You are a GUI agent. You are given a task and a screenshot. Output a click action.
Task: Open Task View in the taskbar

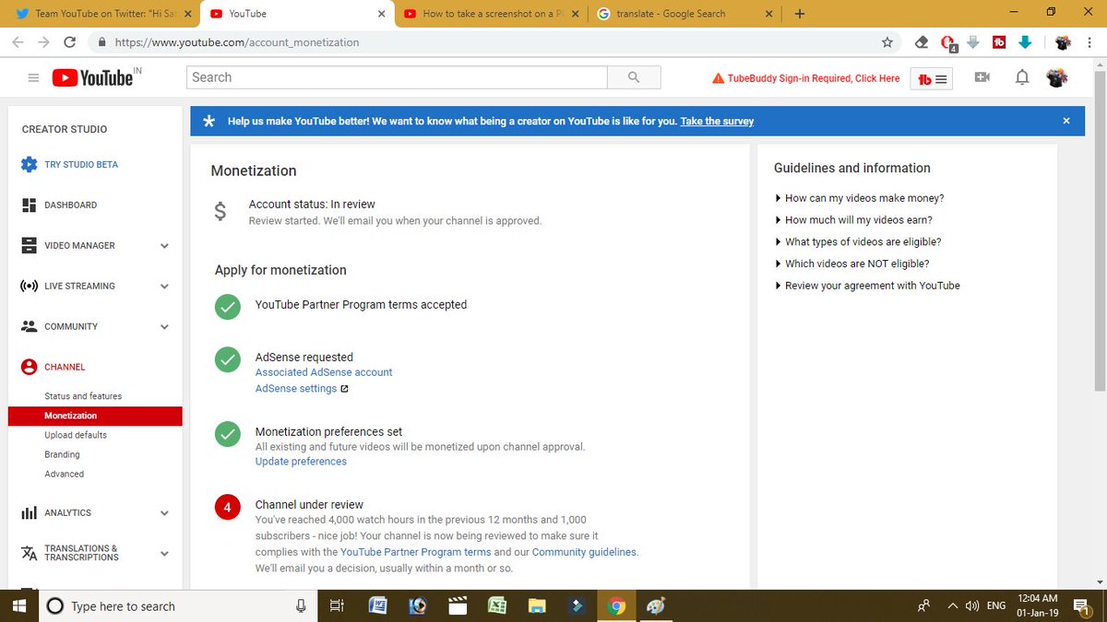click(337, 605)
